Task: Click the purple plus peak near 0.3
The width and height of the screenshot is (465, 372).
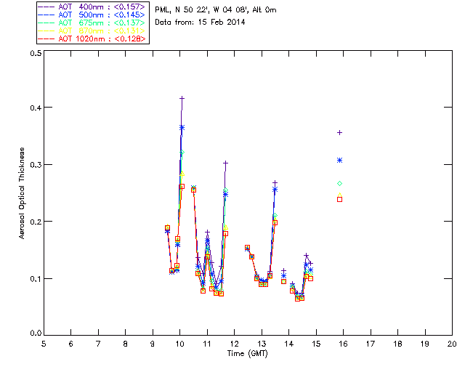Action: (225, 163)
